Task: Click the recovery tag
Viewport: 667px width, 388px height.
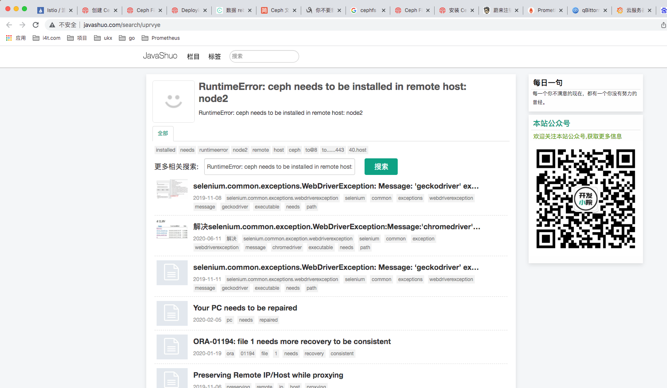Action: (314, 354)
